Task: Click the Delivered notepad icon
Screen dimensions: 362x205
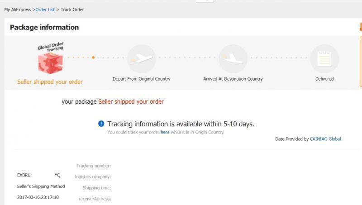Action: point(324,59)
